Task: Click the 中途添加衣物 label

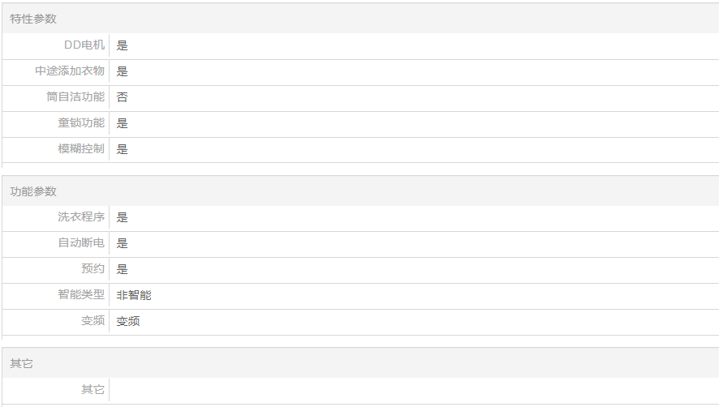Action: [70, 71]
